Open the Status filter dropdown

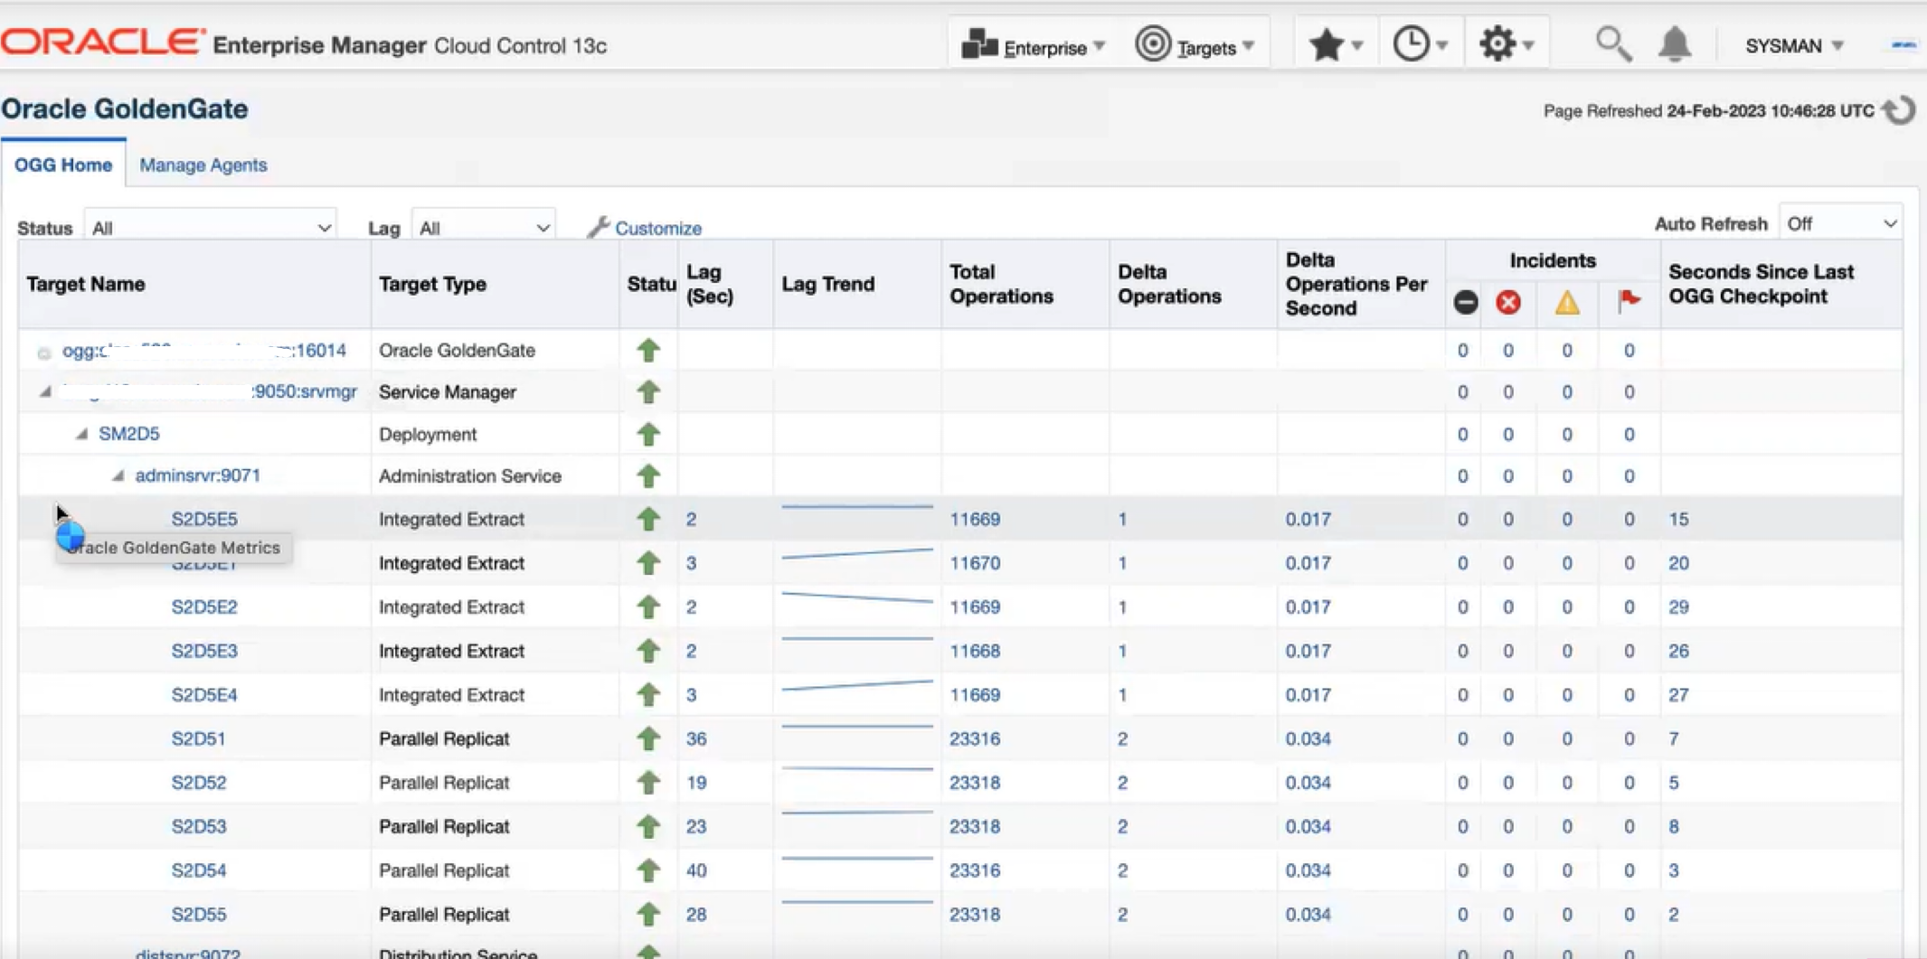(x=211, y=228)
